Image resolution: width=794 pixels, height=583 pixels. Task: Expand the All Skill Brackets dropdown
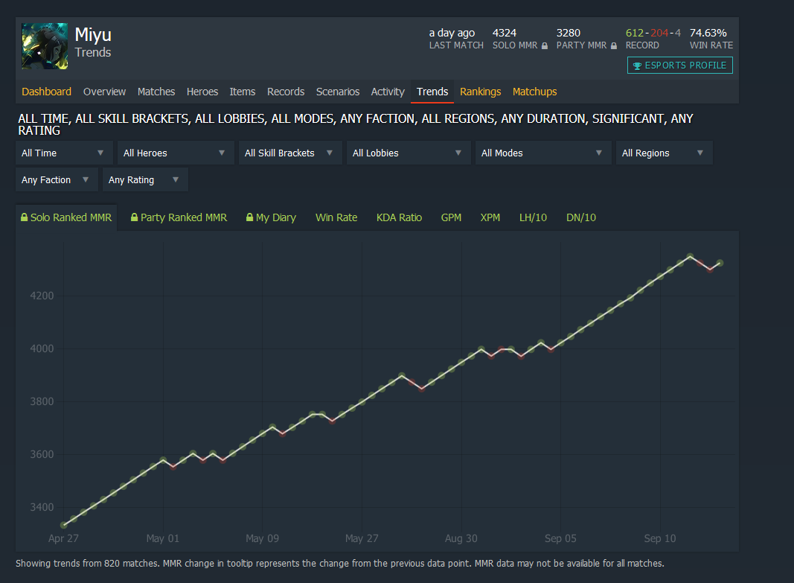[x=290, y=153]
